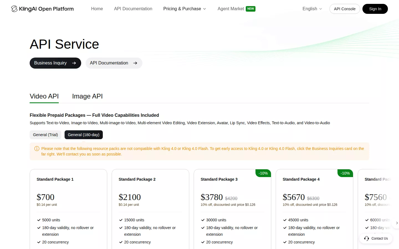The image size is (399, 249).
Task: Expand the Pricing & Purchase menu
Action: 185,9
